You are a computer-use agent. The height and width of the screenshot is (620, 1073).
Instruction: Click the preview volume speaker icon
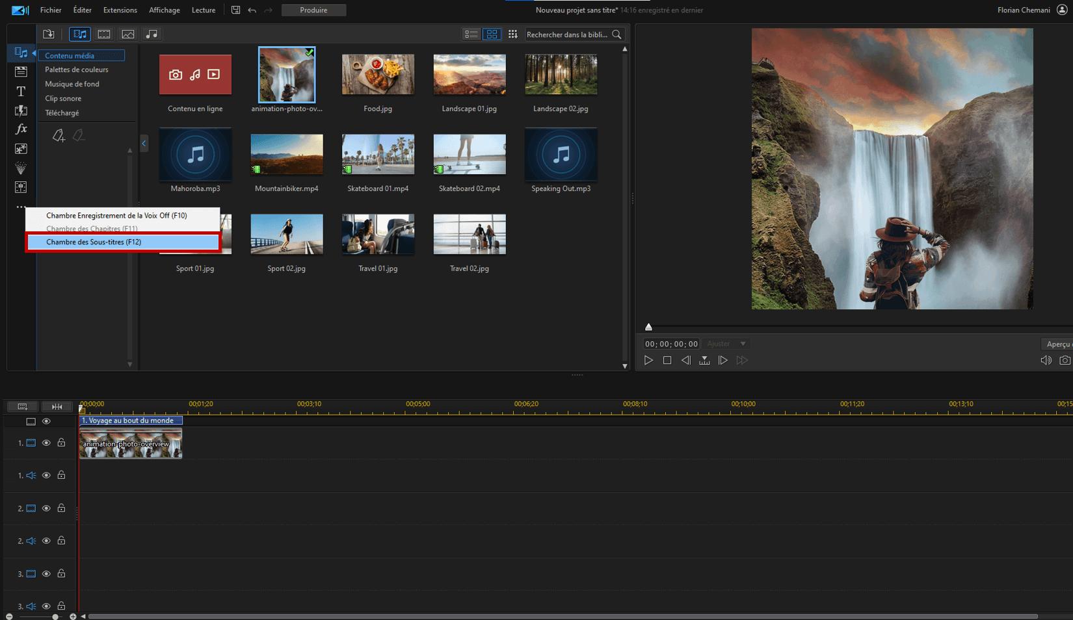coord(1046,360)
